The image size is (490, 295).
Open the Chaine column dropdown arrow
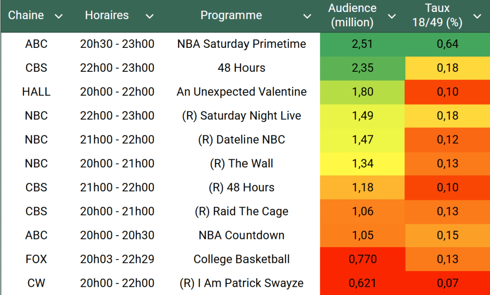click(x=59, y=17)
